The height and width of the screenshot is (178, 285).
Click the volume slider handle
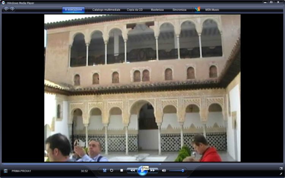pos(183,171)
